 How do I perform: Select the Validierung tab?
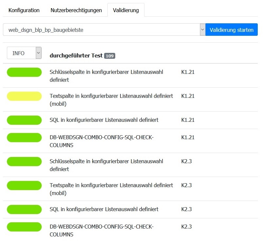pos(126,10)
